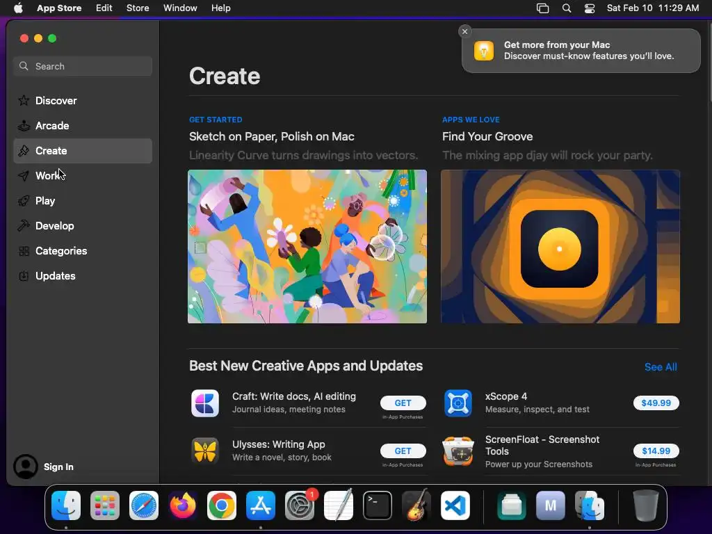Click the date and time in menu bar

coord(652,8)
